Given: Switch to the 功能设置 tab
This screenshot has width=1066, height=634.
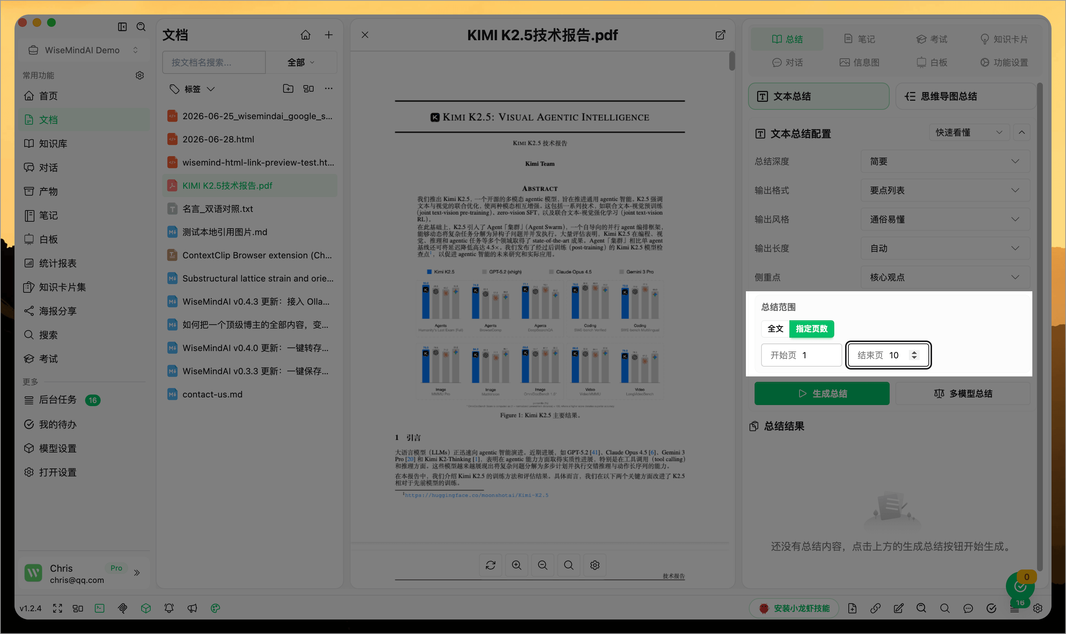Looking at the screenshot, I should 1004,62.
